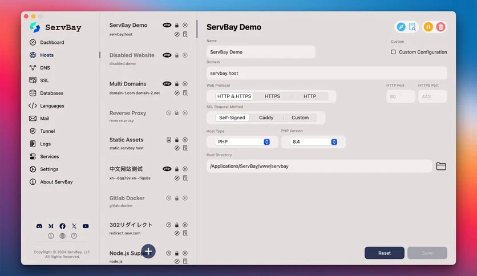Open the selected host in browser using blue compass icon

point(401,27)
